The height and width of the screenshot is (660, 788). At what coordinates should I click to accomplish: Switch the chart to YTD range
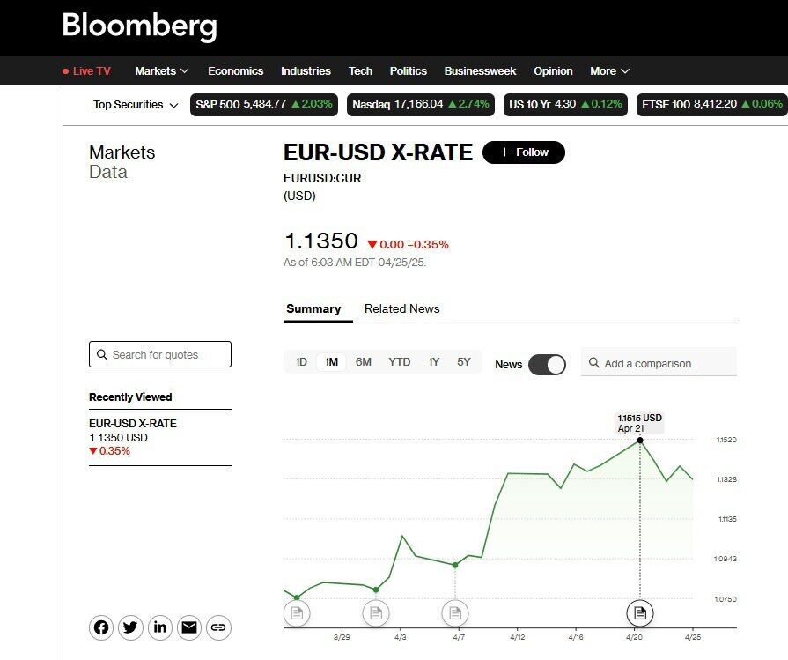(400, 362)
